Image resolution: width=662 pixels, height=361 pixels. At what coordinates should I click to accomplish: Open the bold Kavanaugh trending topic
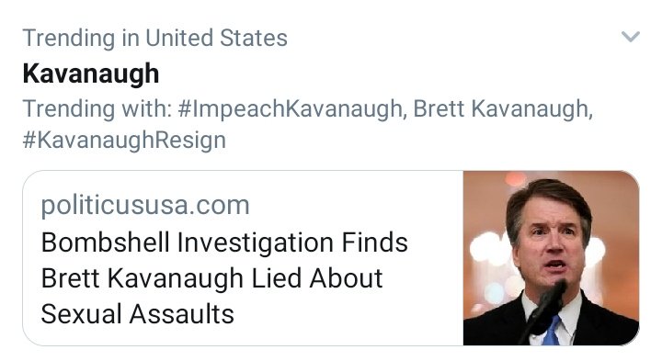tap(91, 73)
